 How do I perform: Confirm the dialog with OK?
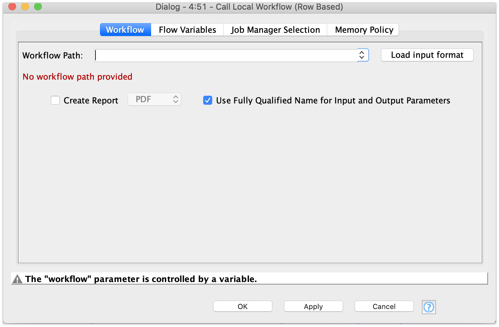tap(242, 306)
